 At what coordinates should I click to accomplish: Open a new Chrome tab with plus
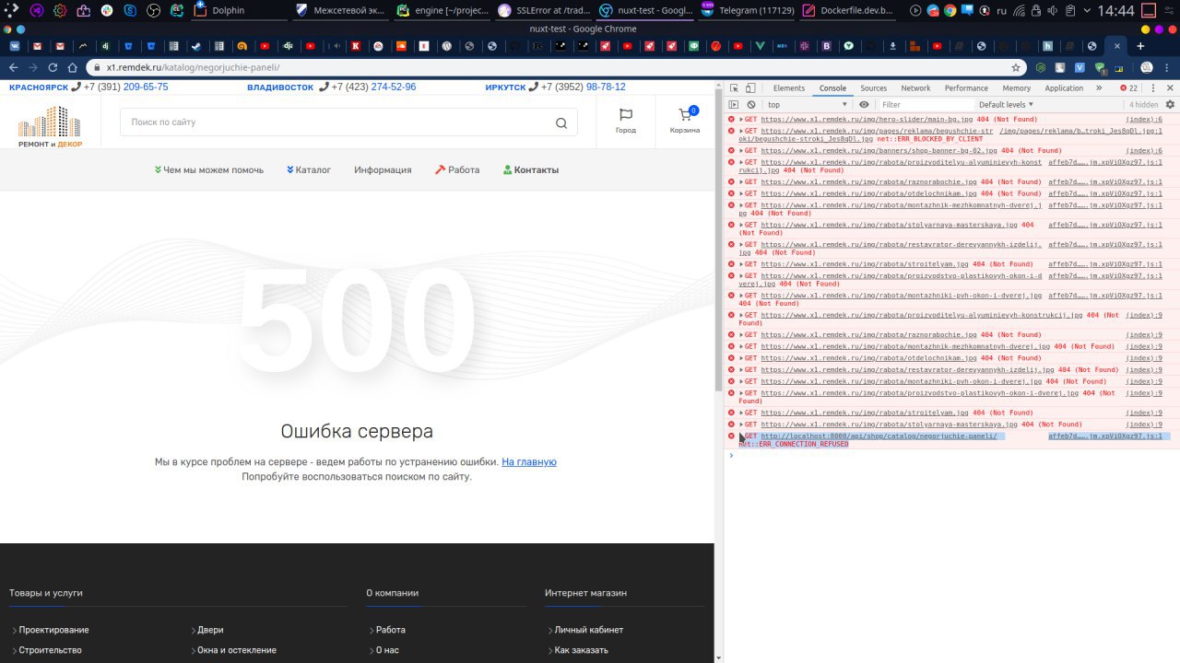coord(1140,46)
